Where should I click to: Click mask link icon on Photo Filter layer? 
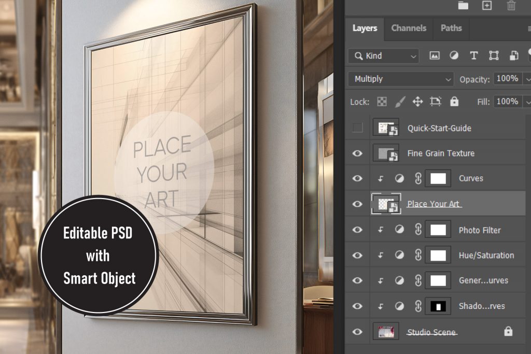(x=418, y=230)
